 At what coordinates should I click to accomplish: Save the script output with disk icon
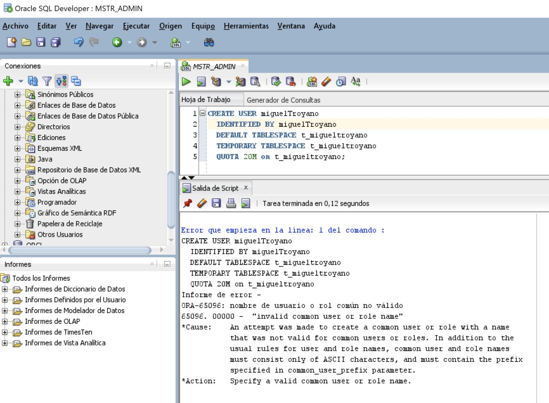216,203
